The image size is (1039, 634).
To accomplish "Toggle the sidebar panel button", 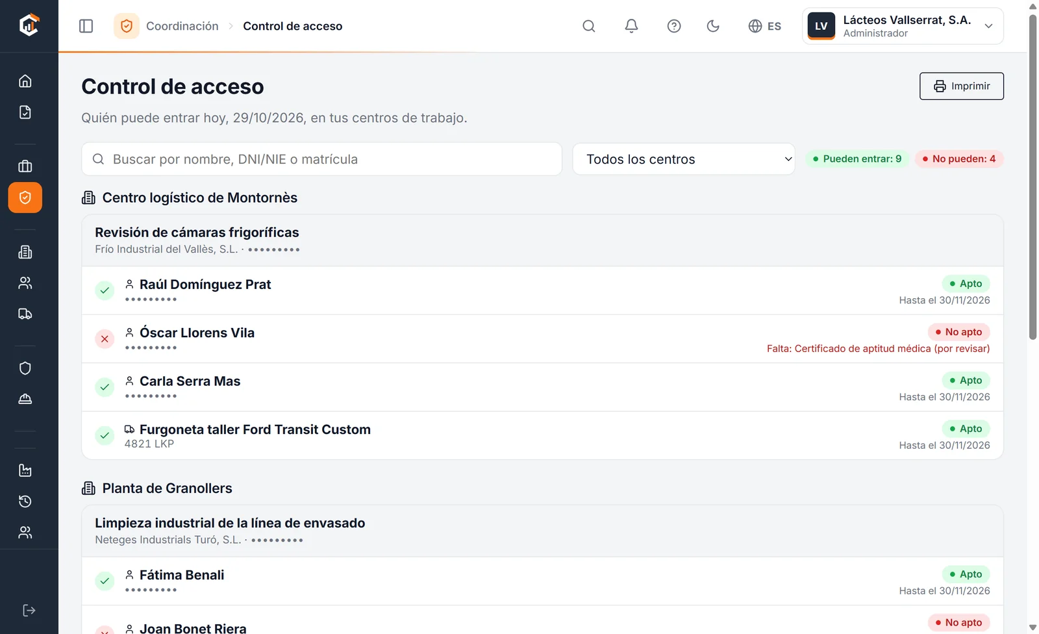I will 86,26.
